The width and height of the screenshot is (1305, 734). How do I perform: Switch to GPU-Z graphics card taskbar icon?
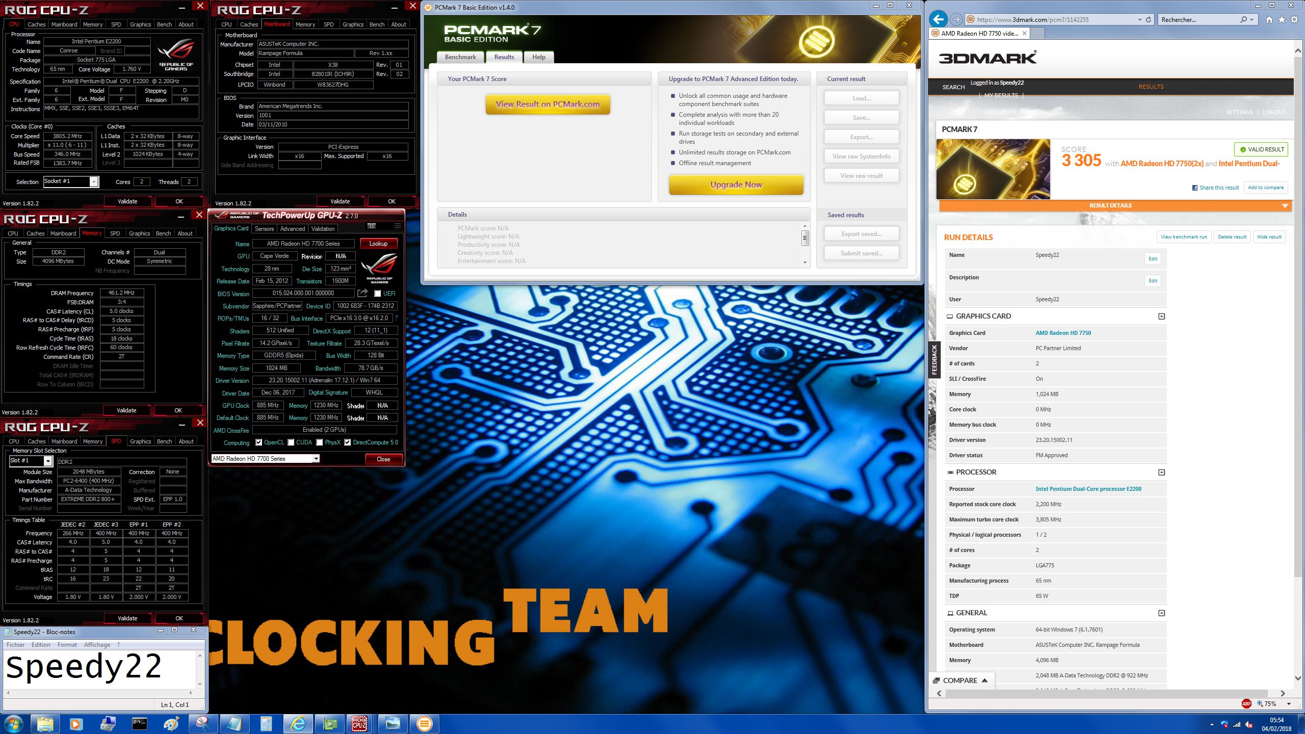click(x=329, y=724)
